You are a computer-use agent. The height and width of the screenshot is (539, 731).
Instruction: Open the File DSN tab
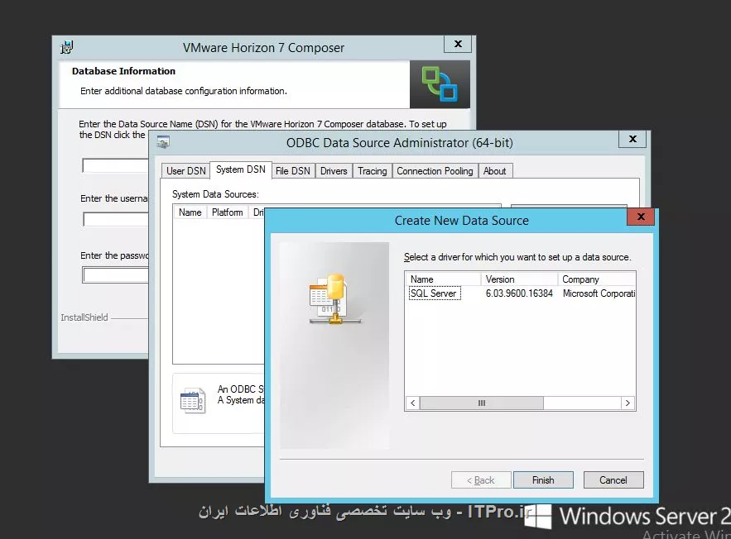click(x=293, y=171)
